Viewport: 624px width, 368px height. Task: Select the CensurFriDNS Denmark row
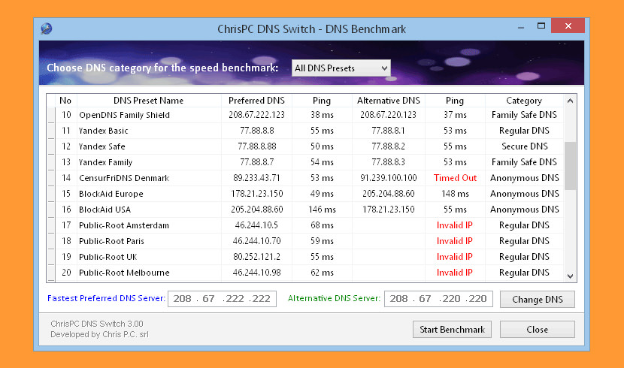[x=306, y=178]
